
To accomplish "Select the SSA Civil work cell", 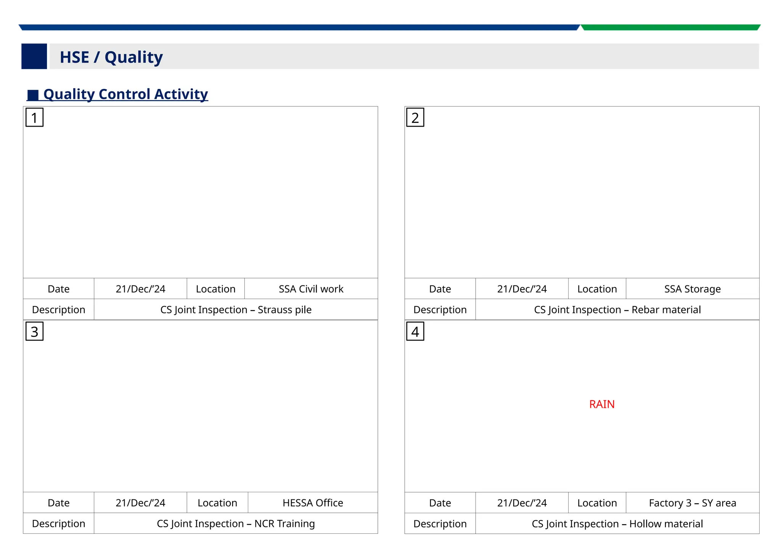I will tap(311, 289).
